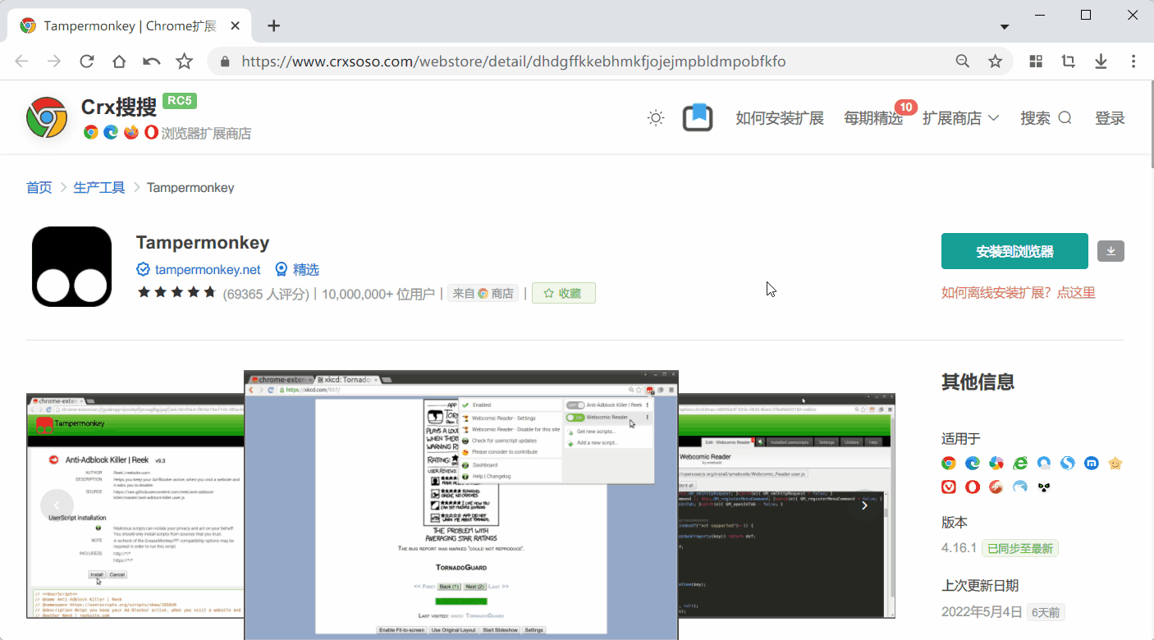Open the tab search dropdown arrow
Screen dimensions: 1154x640
click(x=1005, y=26)
